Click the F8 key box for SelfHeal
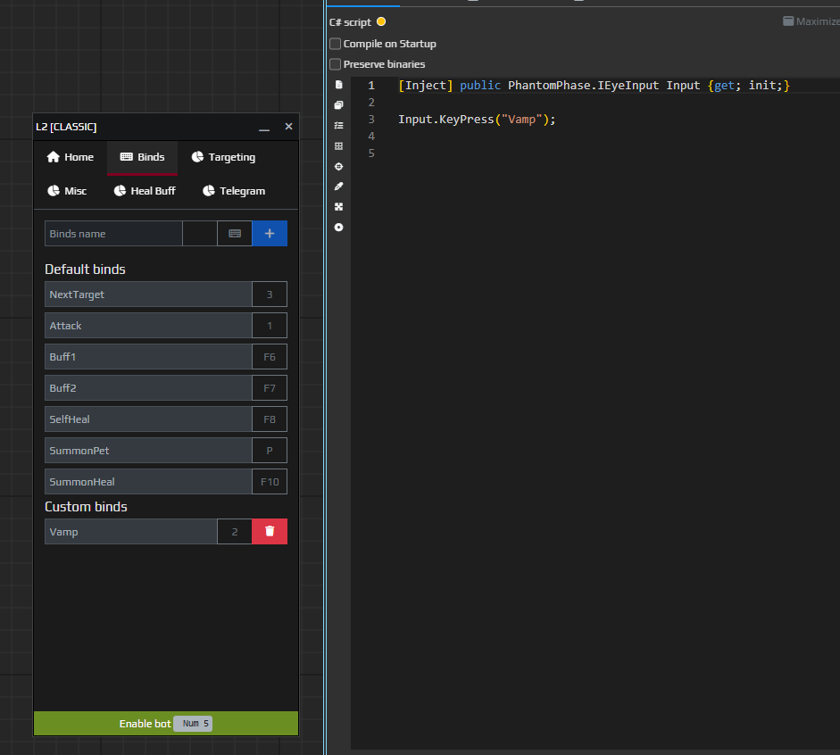The height and width of the screenshot is (755, 840). [270, 419]
